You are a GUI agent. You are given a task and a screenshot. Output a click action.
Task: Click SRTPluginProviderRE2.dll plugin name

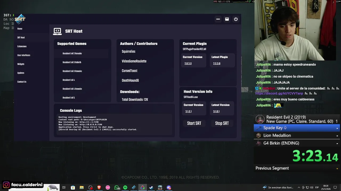tap(194, 49)
